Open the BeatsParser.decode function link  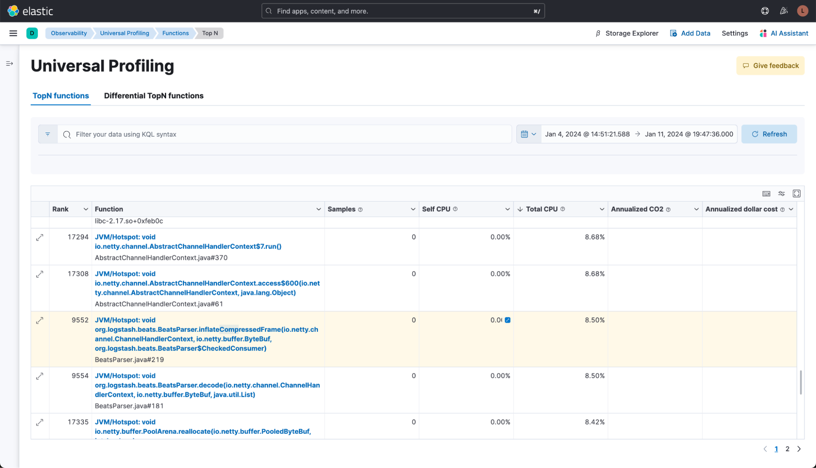click(207, 385)
